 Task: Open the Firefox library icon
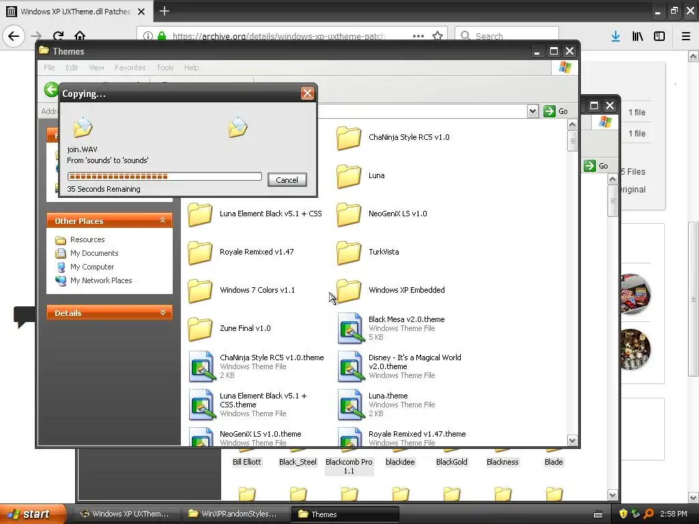(638, 36)
